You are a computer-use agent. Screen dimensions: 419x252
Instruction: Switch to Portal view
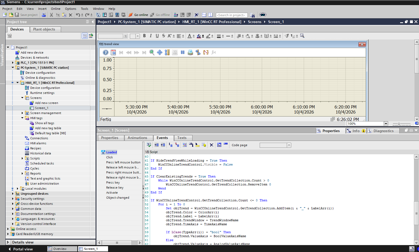[20, 249]
